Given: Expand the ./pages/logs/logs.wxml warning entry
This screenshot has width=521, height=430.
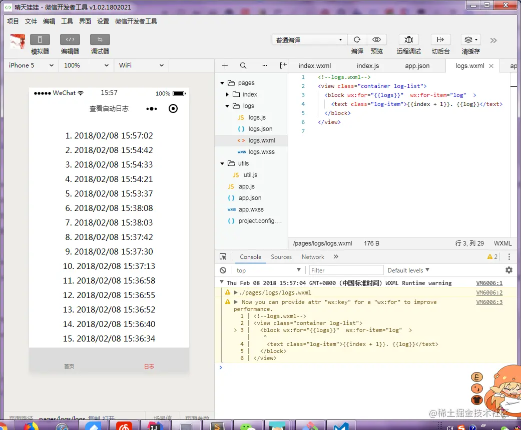Looking at the screenshot, I should click(x=236, y=292).
